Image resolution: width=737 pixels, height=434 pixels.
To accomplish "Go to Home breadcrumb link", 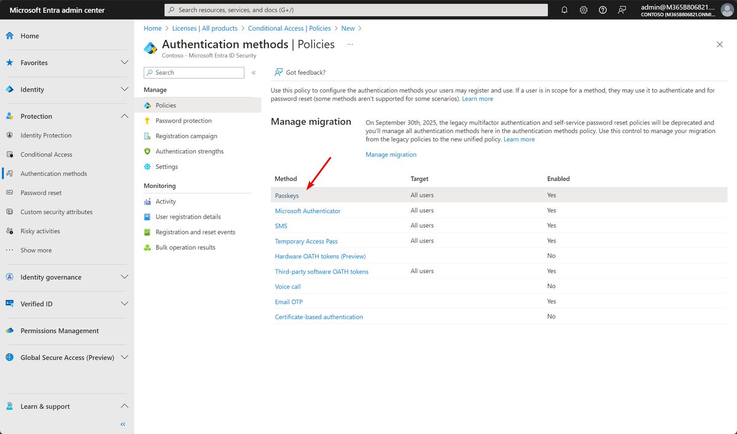I will coord(152,28).
